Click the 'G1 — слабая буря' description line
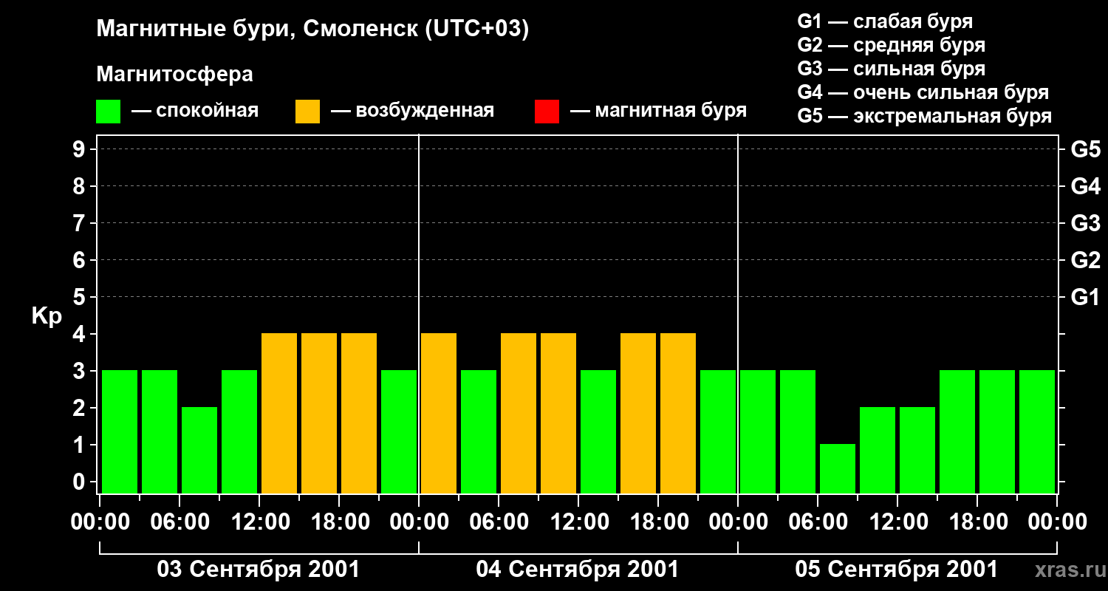Image resolution: width=1108 pixels, height=591 pixels. [x=885, y=21]
